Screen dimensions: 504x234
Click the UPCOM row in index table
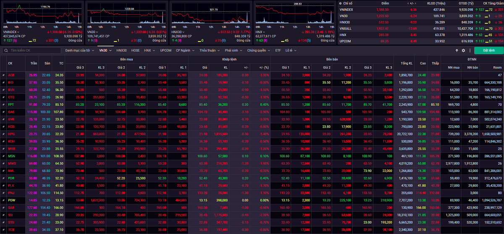click(421, 41)
